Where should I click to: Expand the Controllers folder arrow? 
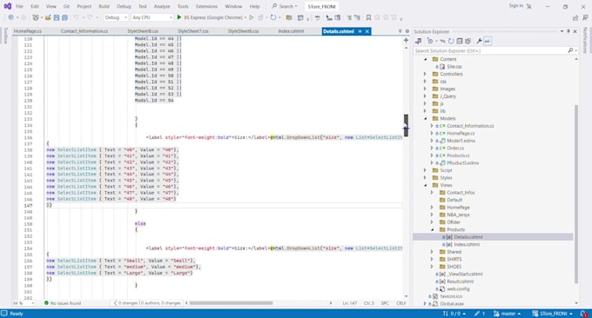tap(425, 74)
